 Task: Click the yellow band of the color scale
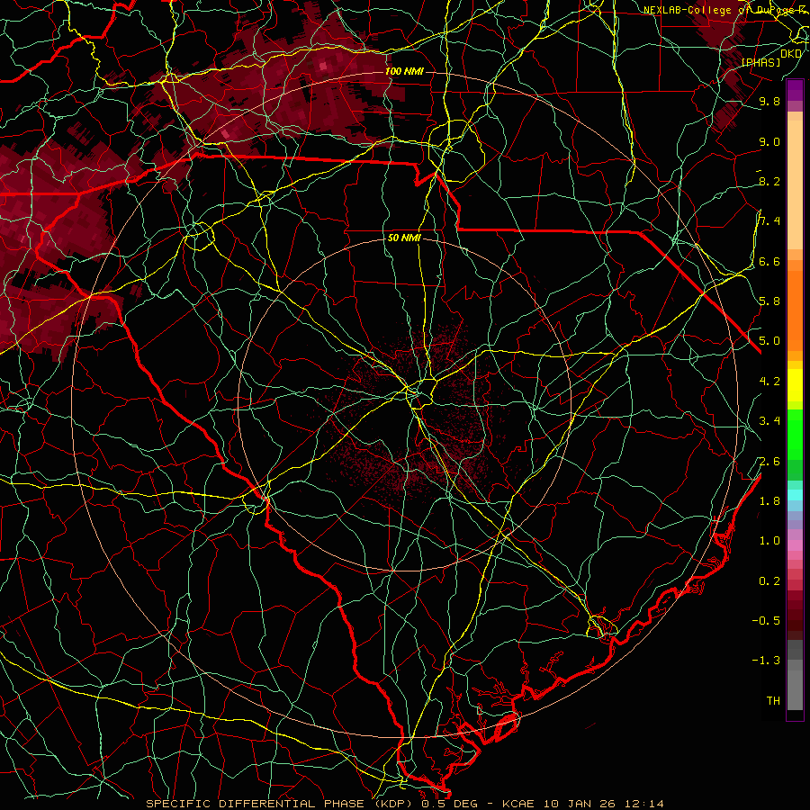tap(795, 385)
